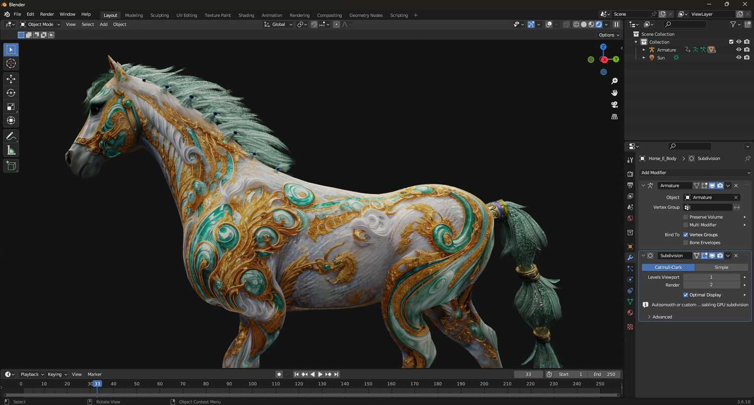
Task: Jump to the timeline start frame
Action: click(x=297, y=374)
